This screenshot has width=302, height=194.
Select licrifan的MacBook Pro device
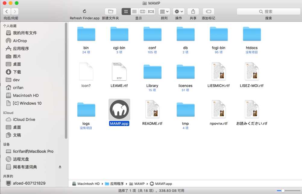point(33,151)
